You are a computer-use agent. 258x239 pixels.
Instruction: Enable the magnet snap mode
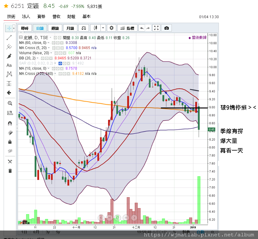[x=10, y=123]
